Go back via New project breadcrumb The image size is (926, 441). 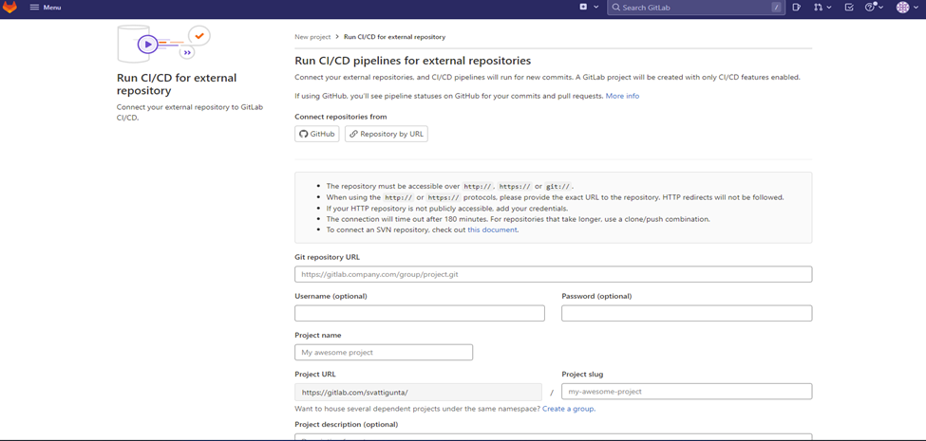(312, 37)
